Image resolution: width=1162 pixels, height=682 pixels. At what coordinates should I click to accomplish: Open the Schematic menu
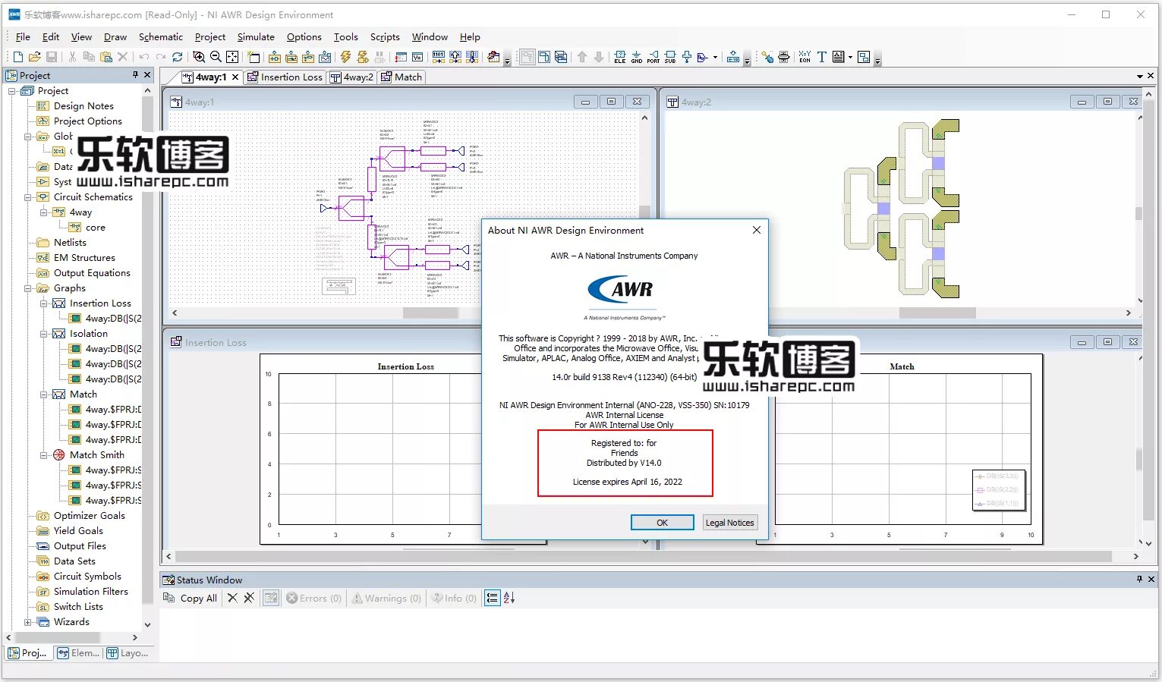(x=161, y=36)
